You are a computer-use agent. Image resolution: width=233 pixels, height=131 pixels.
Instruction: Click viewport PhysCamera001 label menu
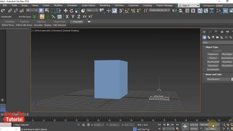44,31
